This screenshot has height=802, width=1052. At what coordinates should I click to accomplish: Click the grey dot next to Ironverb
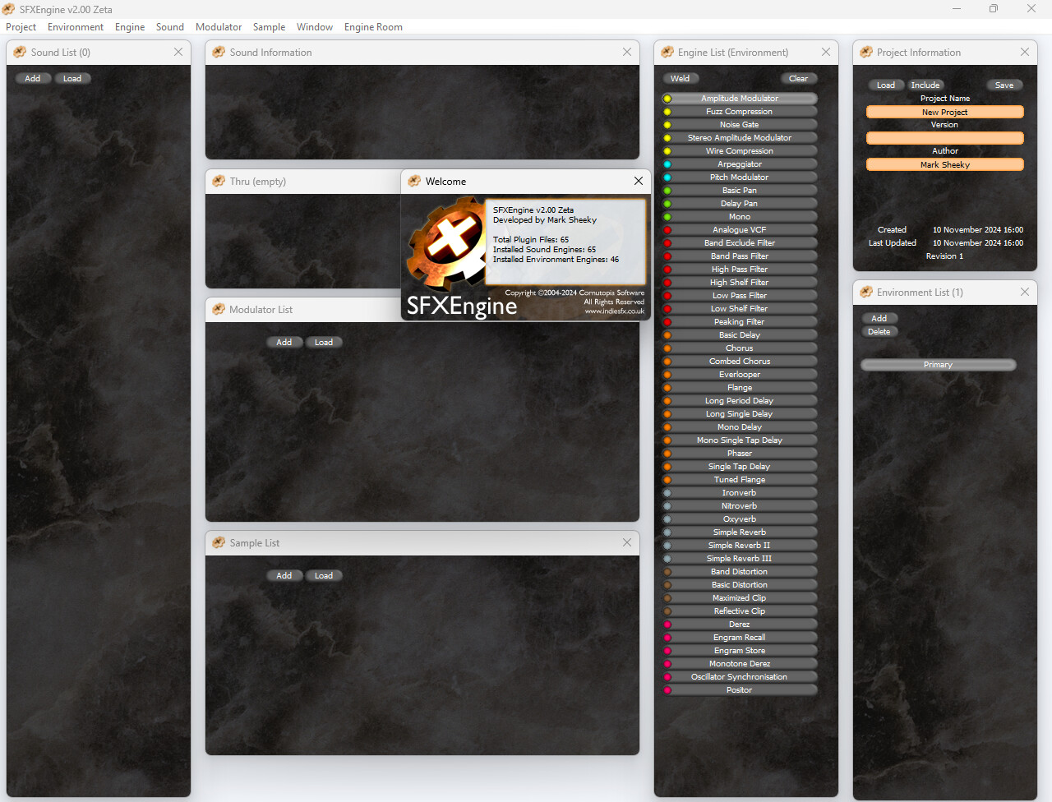[667, 493]
